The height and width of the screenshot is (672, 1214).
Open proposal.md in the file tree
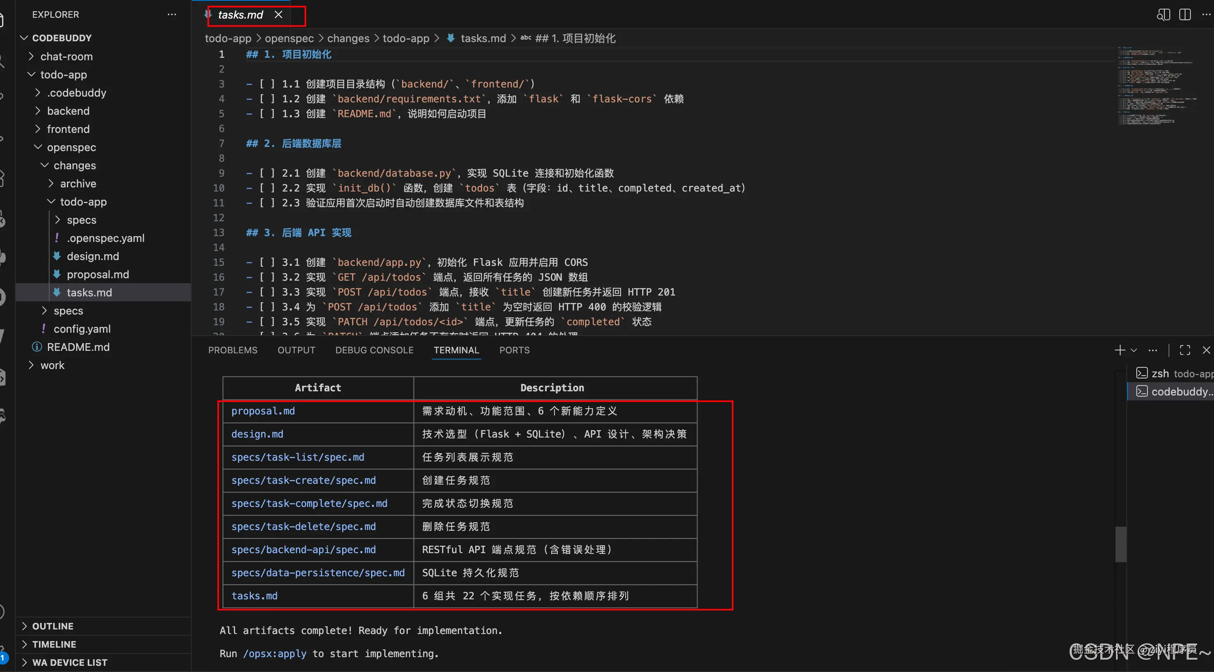98,274
